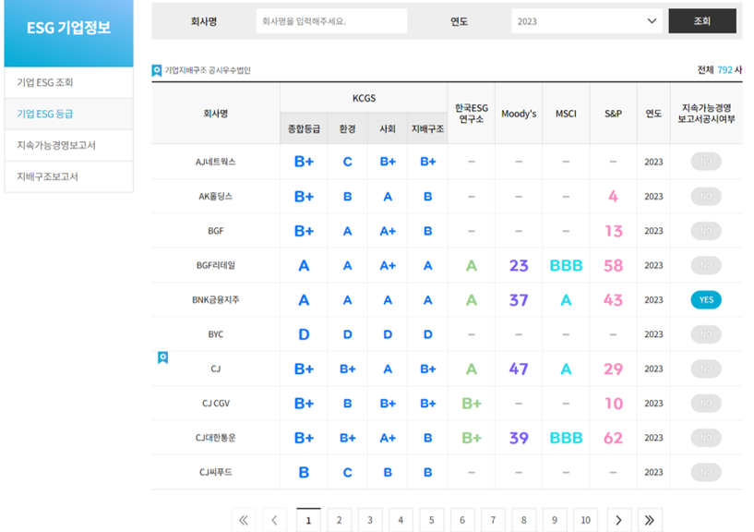The width and height of the screenshot is (754, 532).
Task: Click Moody's score 23 for BGF리테일
Action: tap(519, 265)
